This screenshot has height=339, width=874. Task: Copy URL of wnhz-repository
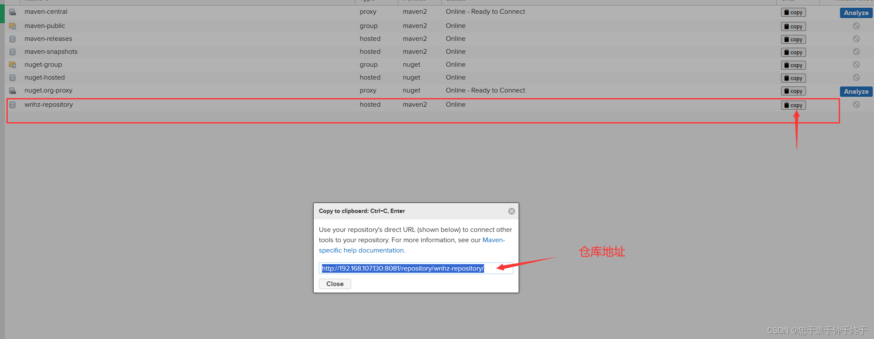(794, 105)
